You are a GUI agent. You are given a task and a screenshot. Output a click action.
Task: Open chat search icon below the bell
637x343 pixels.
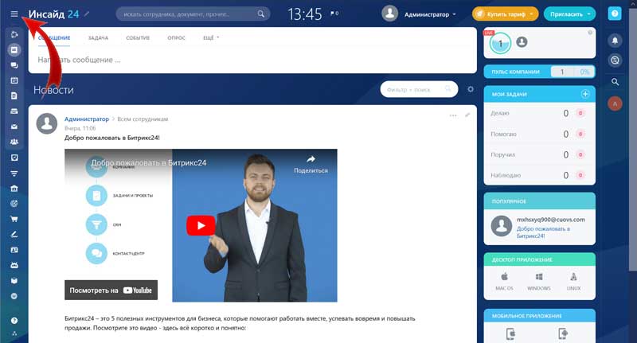coord(615,60)
